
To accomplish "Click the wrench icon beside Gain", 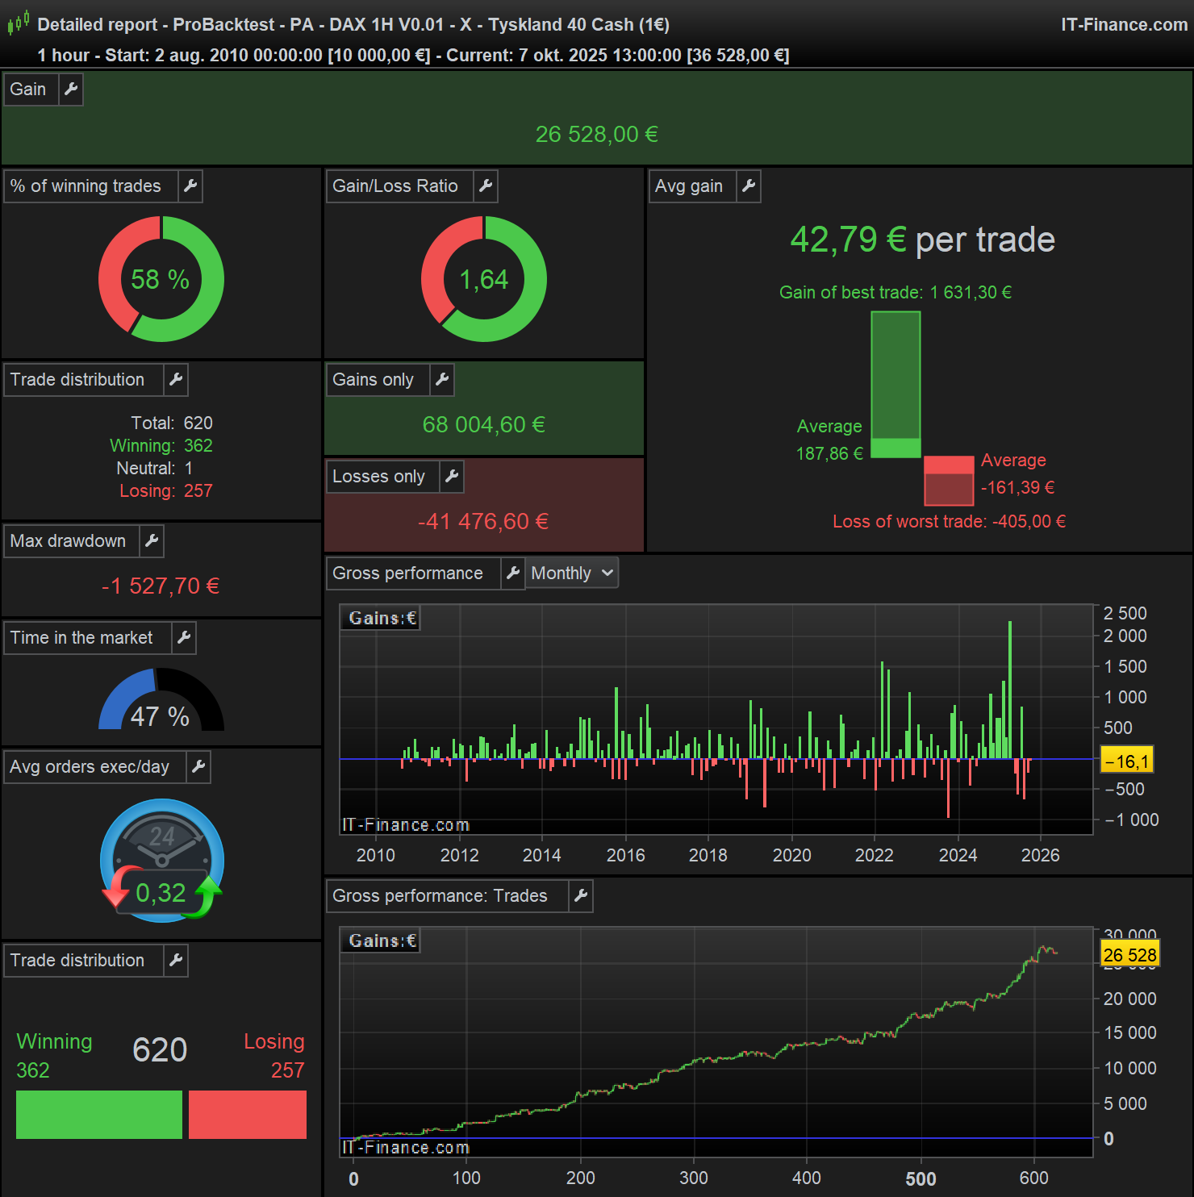I will 71,90.
